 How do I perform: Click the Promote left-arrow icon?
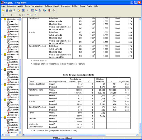click(3, 15)
